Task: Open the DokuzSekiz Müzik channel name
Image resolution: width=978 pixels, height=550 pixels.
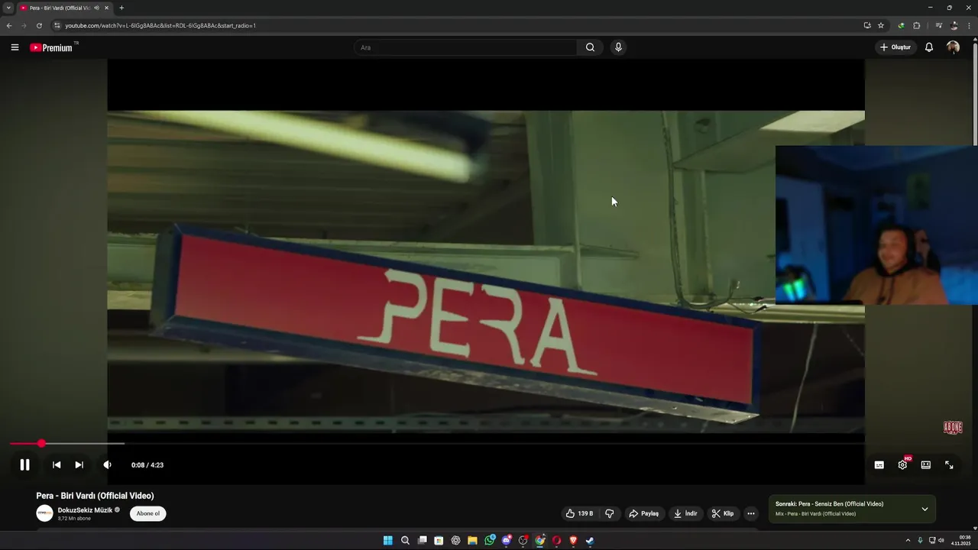Action: (x=85, y=510)
